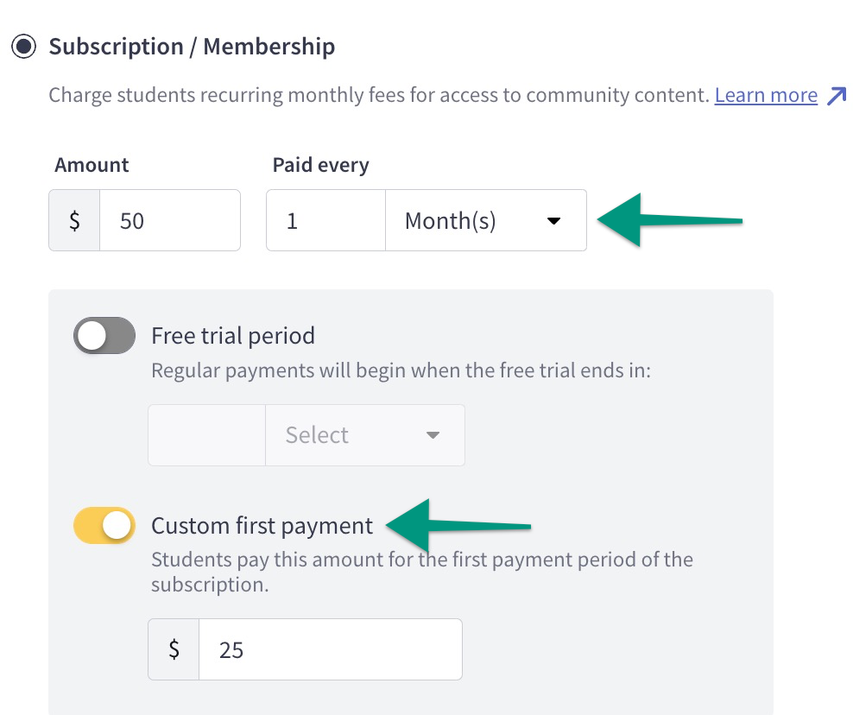Enable the Free trial period toggle

point(104,335)
